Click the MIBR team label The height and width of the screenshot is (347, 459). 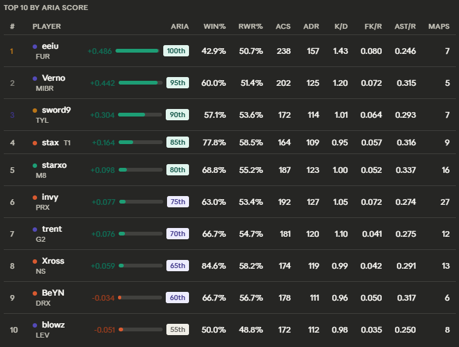(x=45, y=88)
